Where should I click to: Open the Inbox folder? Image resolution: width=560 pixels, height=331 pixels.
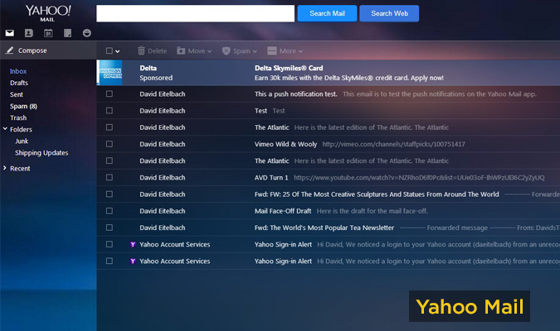click(18, 71)
